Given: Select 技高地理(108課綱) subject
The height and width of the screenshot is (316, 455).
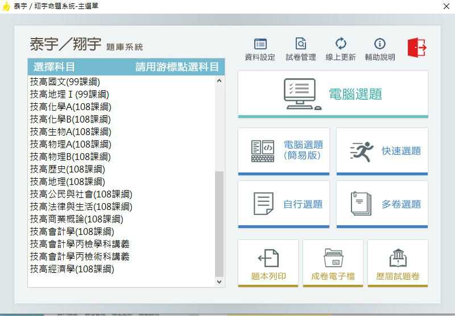Looking at the screenshot, I should [121, 182].
